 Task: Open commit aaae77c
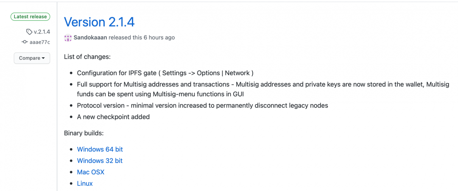40,42
